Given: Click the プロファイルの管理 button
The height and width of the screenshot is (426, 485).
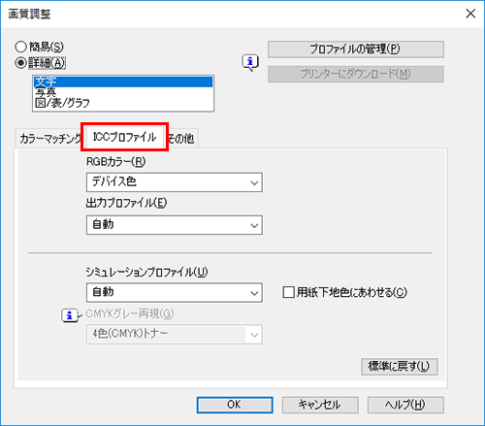Looking at the screenshot, I should coord(356,49).
